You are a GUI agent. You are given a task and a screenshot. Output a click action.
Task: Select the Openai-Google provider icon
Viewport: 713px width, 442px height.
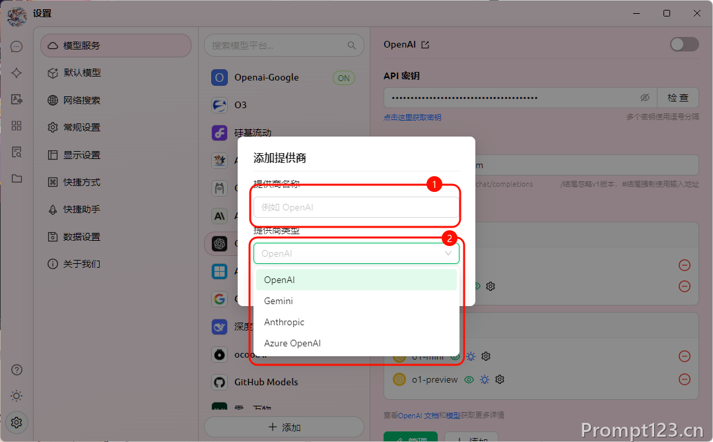point(219,78)
